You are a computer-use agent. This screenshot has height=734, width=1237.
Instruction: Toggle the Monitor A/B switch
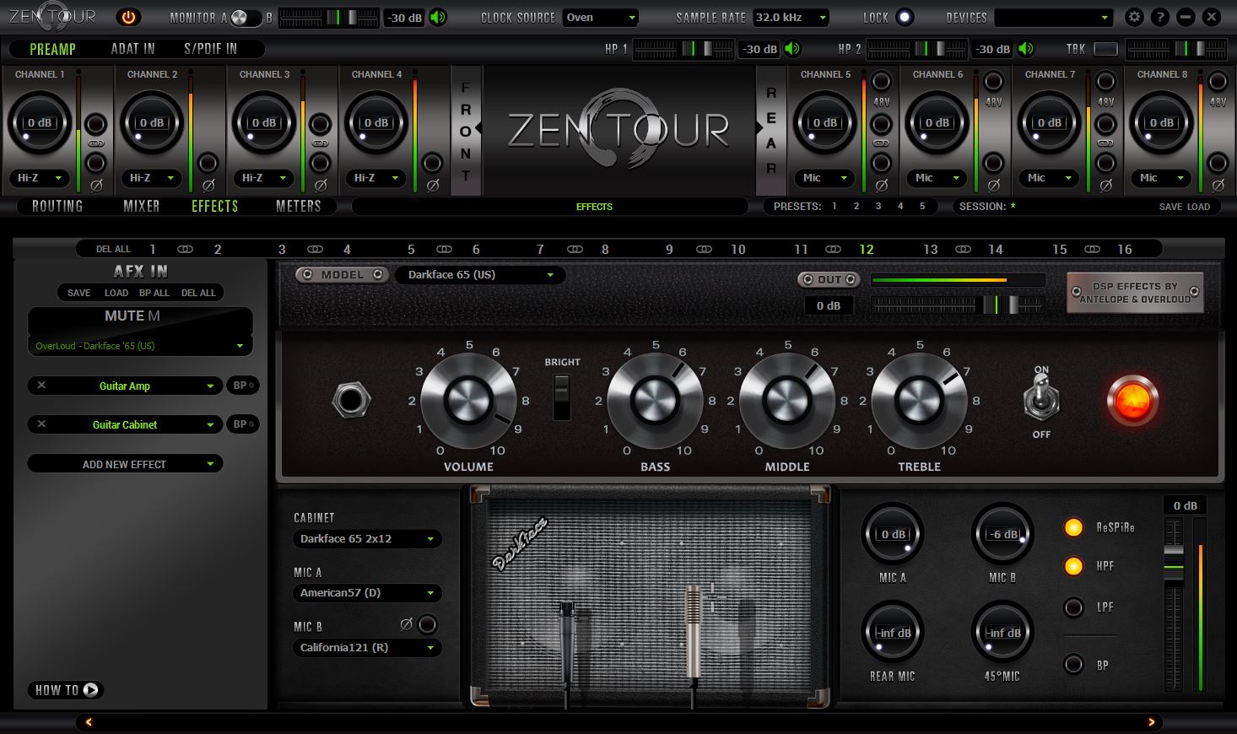click(246, 18)
